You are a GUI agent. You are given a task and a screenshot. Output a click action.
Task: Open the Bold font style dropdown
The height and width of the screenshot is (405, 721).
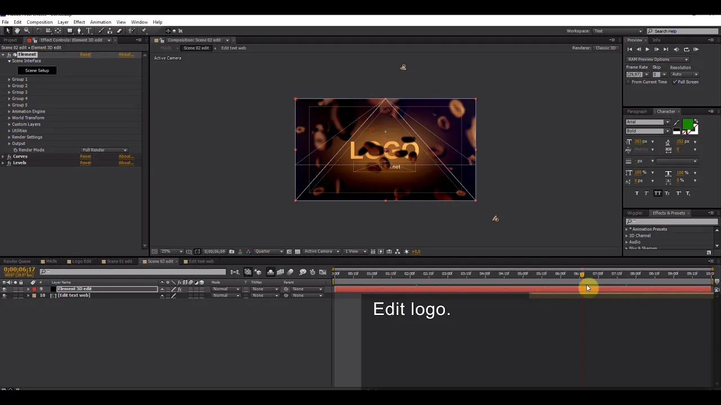click(648, 131)
